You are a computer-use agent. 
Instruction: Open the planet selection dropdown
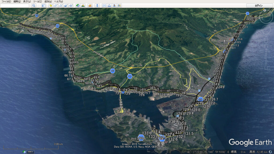(90, 5)
